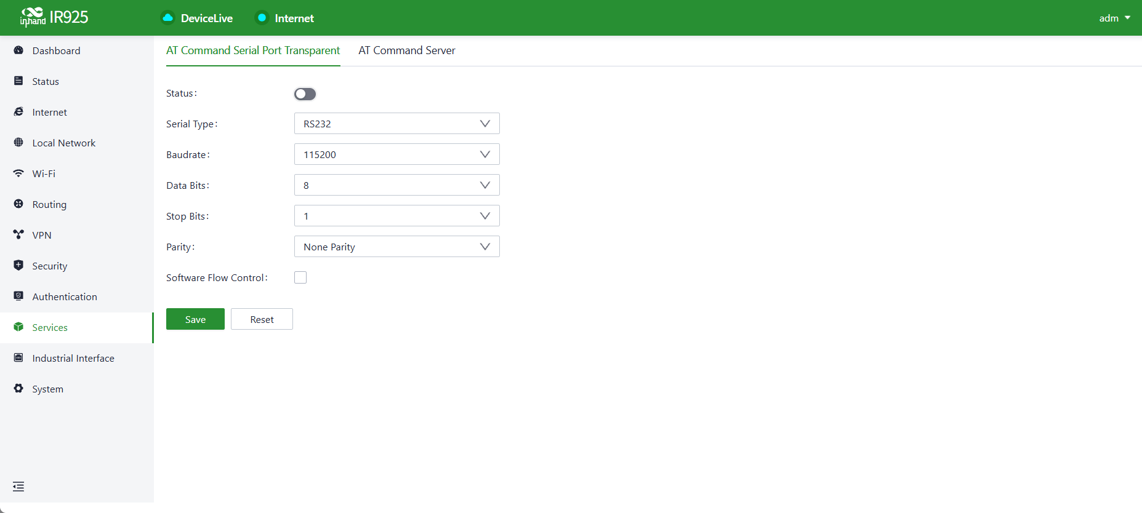This screenshot has width=1142, height=513.
Task: Expand the Data Bits dropdown
Action: pyautogui.click(x=397, y=185)
